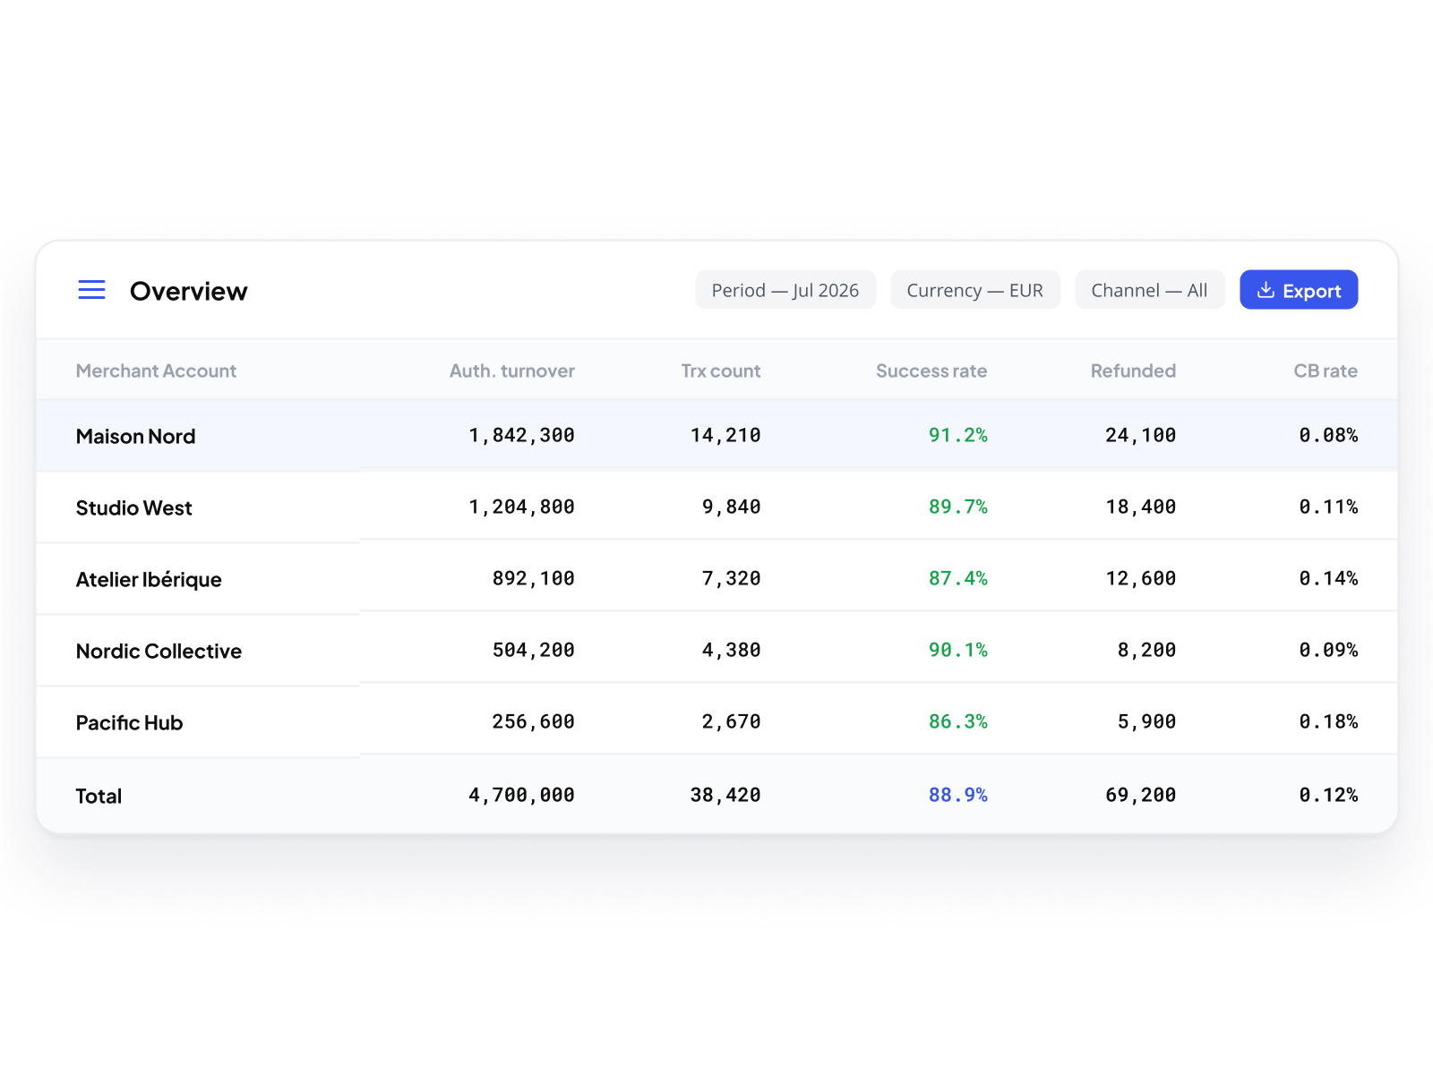The width and height of the screenshot is (1433, 1074).
Task: Click Maison Nord CB rate 0.08%
Action: (x=1328, y=436)
